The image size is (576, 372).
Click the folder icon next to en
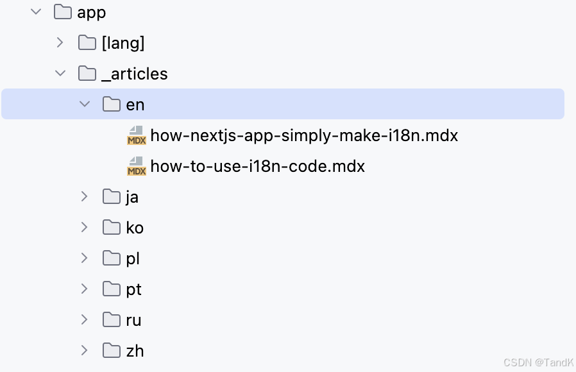tap(110, 104)
